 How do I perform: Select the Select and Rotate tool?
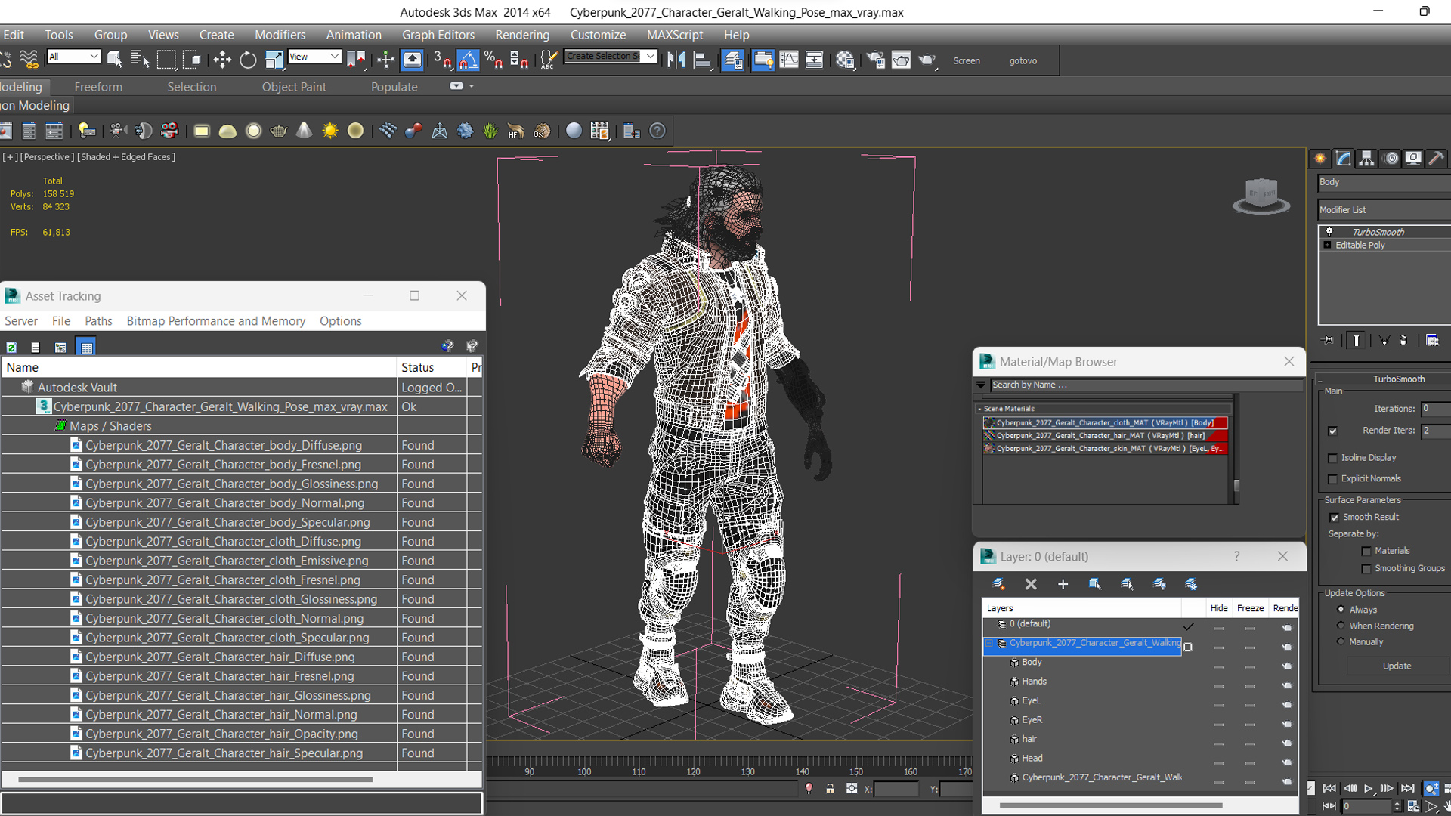point(248,60)
